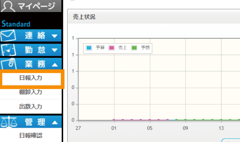Click the clock icon for 勤怠
240x142 pixels.
click(8, 50)
